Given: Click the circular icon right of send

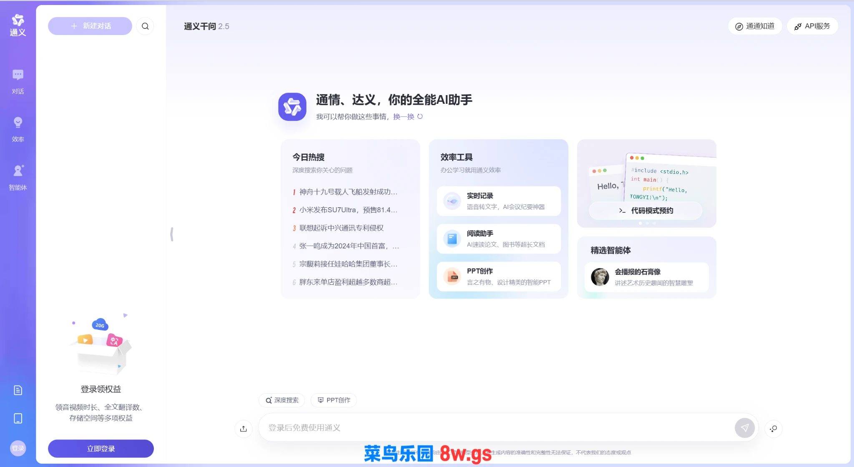Looking at the screenshot, I should [774, 429].
